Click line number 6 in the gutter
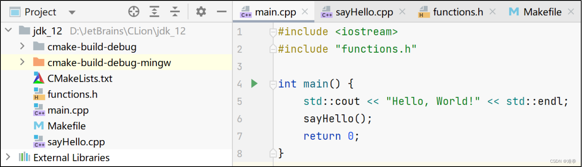The image size is (582, 167). click(x=240, y=119)
